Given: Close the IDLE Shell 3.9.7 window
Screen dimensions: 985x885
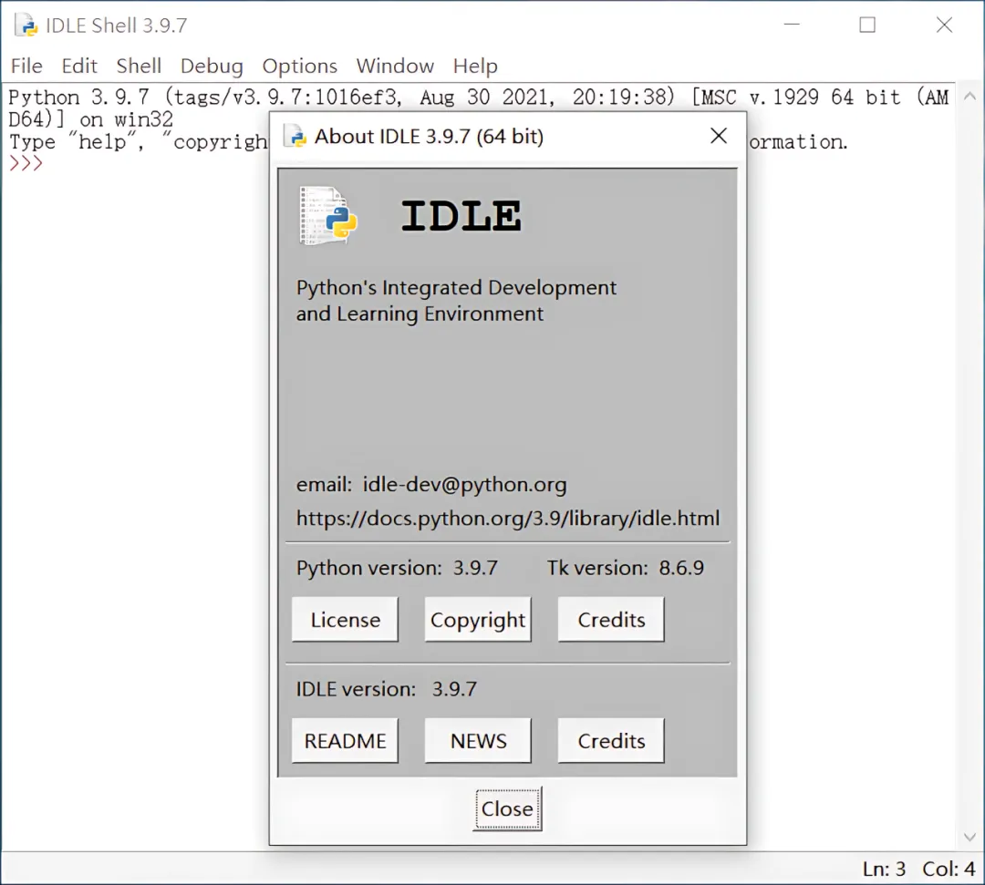Looking at the screenshot, I should tap(944, 26).
